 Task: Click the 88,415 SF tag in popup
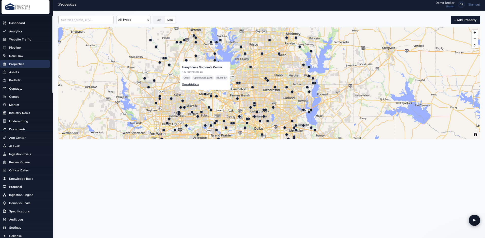(222, 78)
